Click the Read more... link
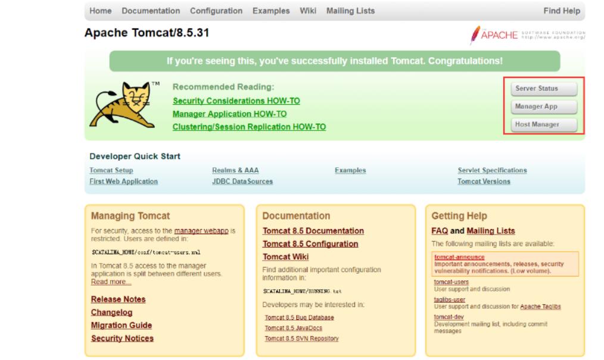This screenshot has height=360, width=604. point(111,282)
